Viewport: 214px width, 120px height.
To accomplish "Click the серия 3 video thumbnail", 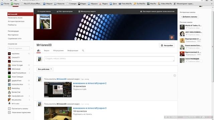I will click(58, 113).
